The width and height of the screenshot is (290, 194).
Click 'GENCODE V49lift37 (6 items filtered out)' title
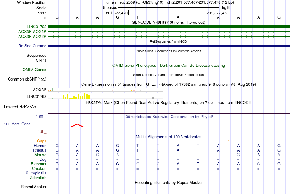169,23
